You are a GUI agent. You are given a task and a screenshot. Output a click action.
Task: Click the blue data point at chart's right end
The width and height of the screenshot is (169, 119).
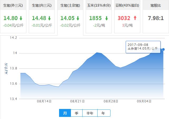[x=163, y=49]
